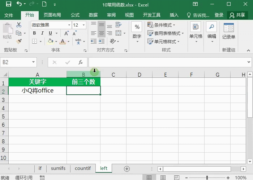
Task: Open the Editing group with magnifier
Action: point(212,33)
